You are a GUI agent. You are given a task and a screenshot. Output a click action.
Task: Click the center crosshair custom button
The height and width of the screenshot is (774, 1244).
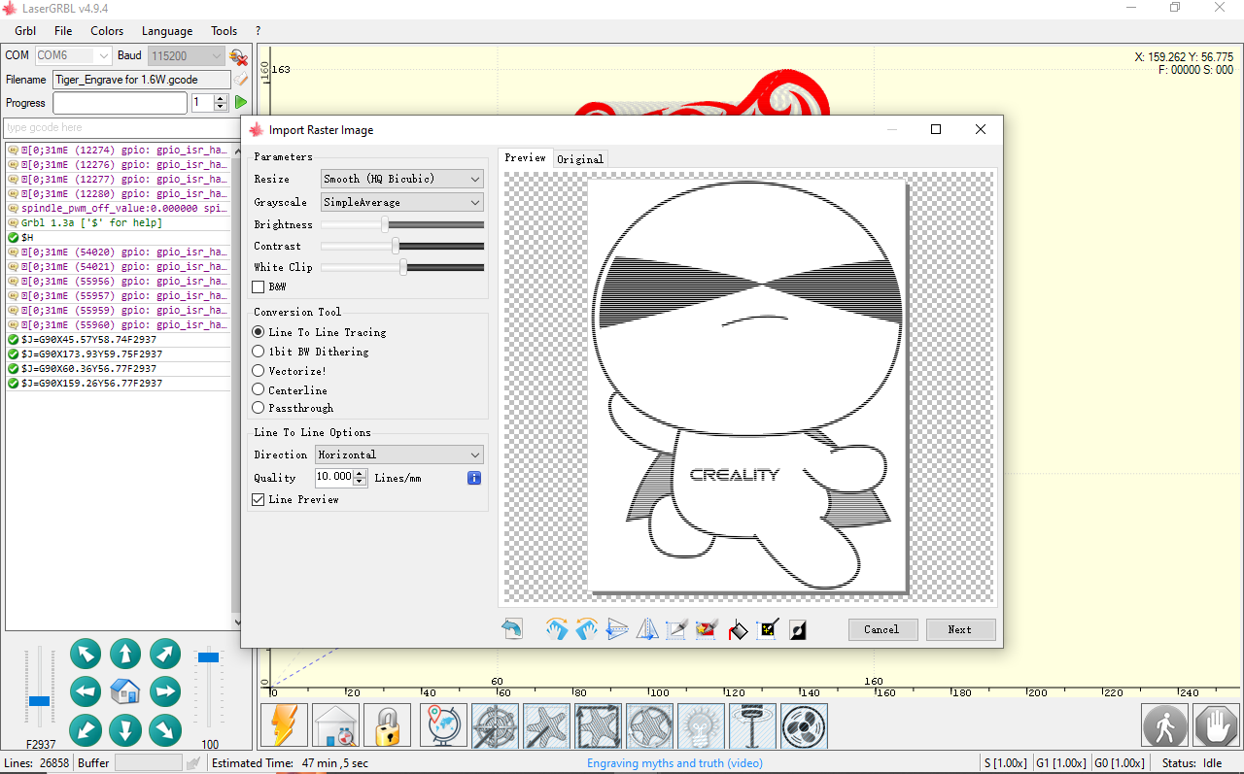(x=495, y=725)
